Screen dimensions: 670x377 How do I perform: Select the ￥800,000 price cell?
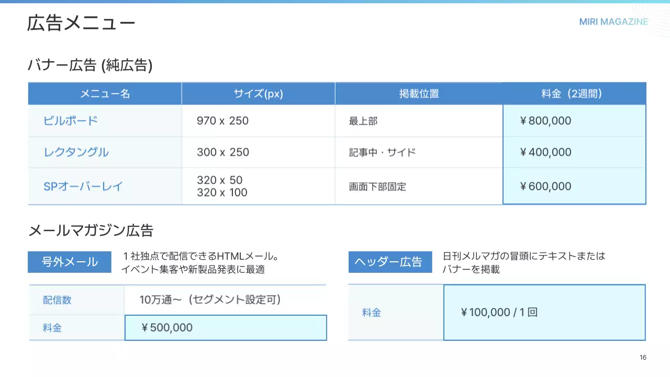pos(574,121)
